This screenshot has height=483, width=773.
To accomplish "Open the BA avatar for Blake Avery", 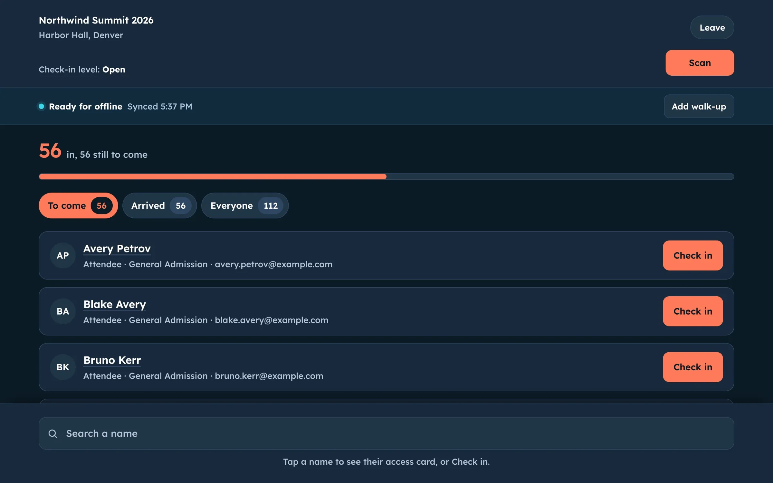I will [x=63, y=311].
